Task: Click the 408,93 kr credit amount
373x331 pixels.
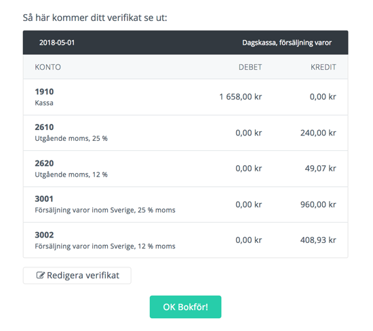Action: pos(318,240)
